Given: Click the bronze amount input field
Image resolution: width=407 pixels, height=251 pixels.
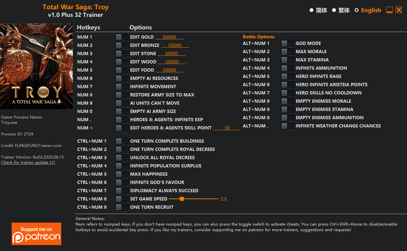Looking at the screenshot, I should (175, 45).
